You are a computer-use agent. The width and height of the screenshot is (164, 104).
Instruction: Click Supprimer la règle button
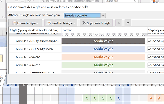click(96, 23)
